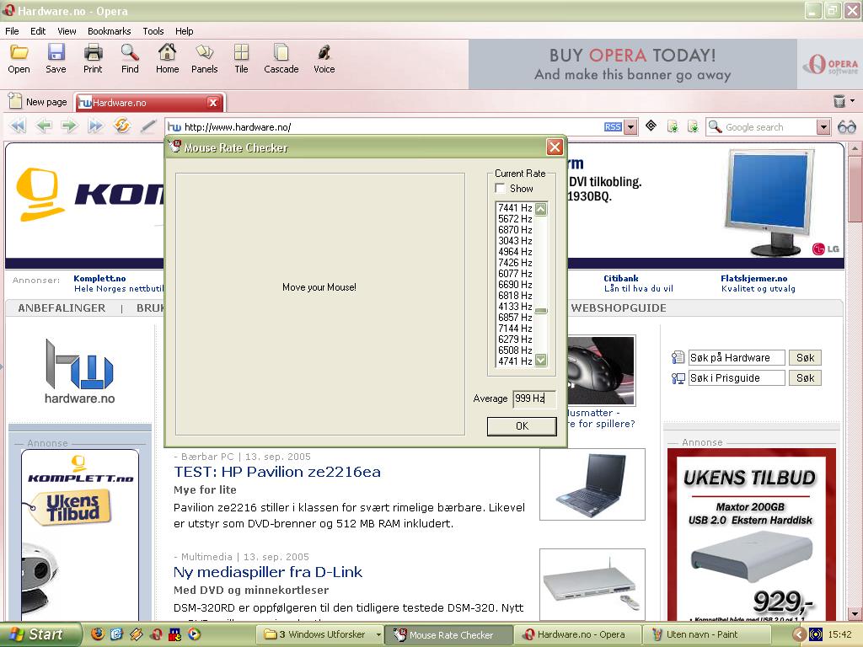Open the address bar dropdown arrow
The height and width of the screenshot is (647, 863).
pos(630,127)
